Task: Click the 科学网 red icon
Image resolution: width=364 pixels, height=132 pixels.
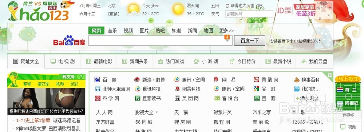Action: pos(98,98)
